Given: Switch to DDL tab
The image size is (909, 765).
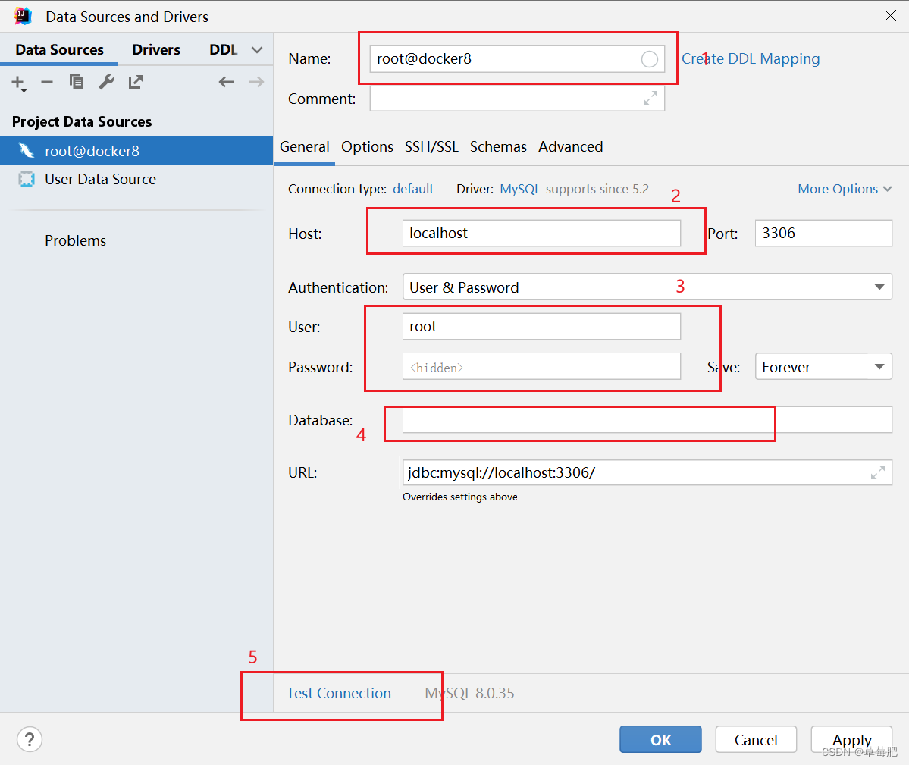Looking at the screenshot, I should [x=223, y=50].
